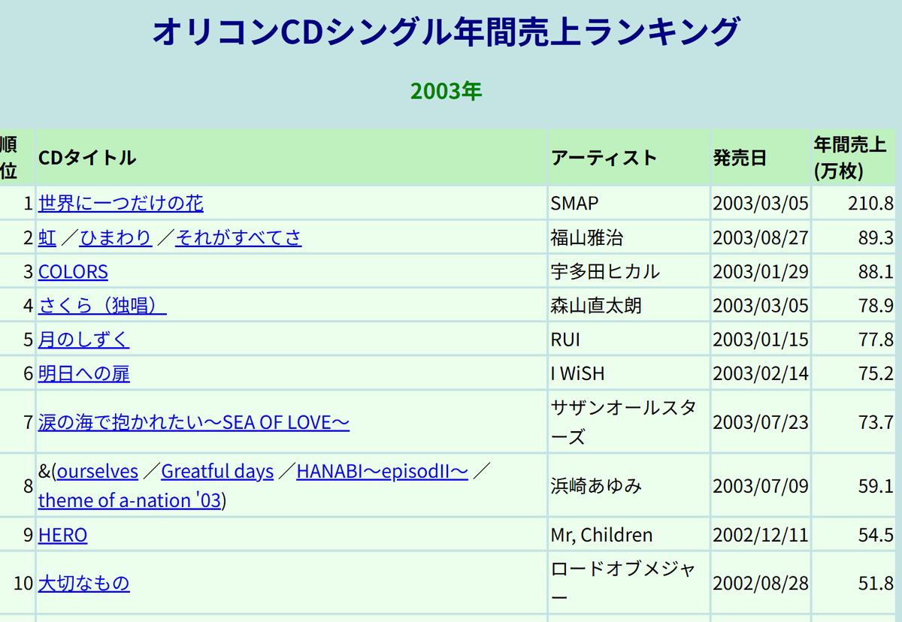Click the release date 2002/12/11
The image size is (902, 622).
(761, 535)
